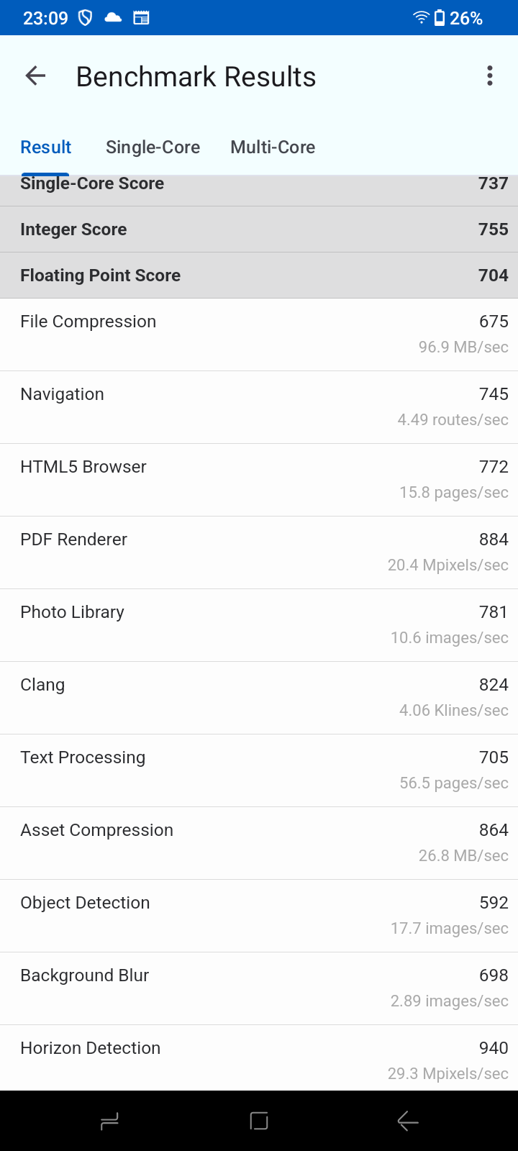Tap the File Compression result row
Viewport: 518px width, 1151px height.
(x=259, y=335)
